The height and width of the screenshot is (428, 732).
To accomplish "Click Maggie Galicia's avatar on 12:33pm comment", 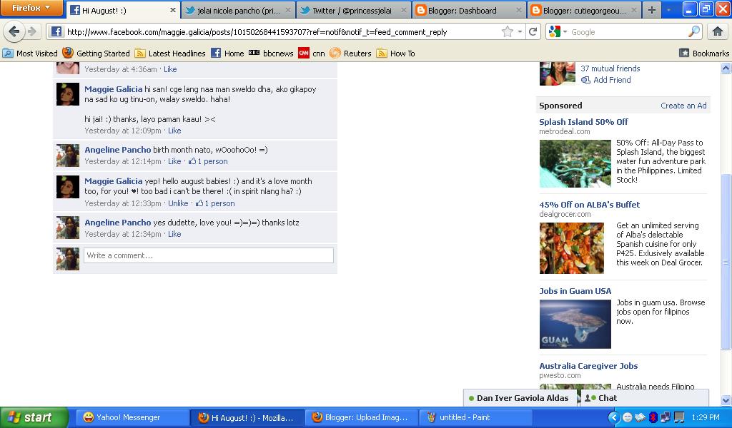I will click(x=68, y=187).
